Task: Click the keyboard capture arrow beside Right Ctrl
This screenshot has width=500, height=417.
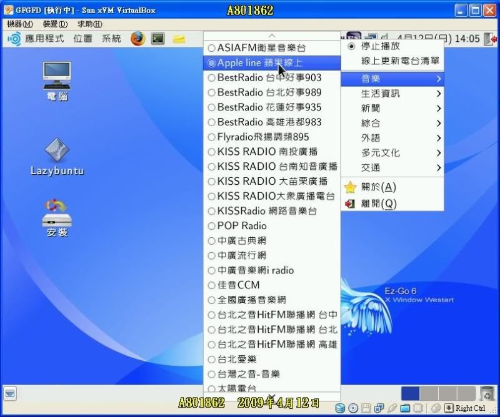Action: click(x=449, y=408)
